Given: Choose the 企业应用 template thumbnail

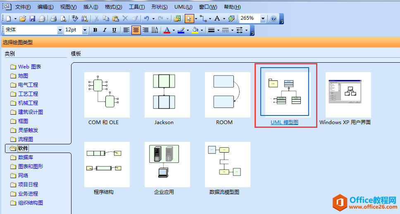Looking at the screenshot, I should tap(167, 165).
